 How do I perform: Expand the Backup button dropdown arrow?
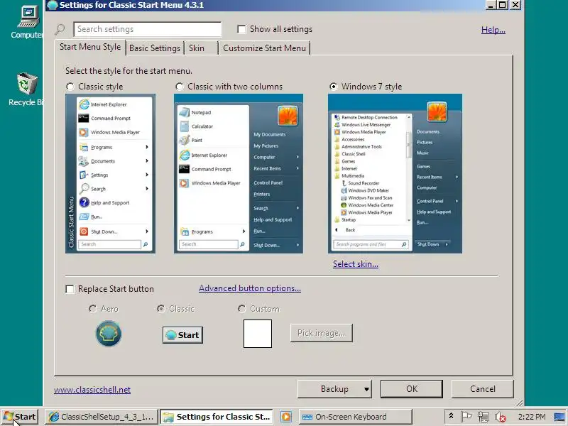366,389
